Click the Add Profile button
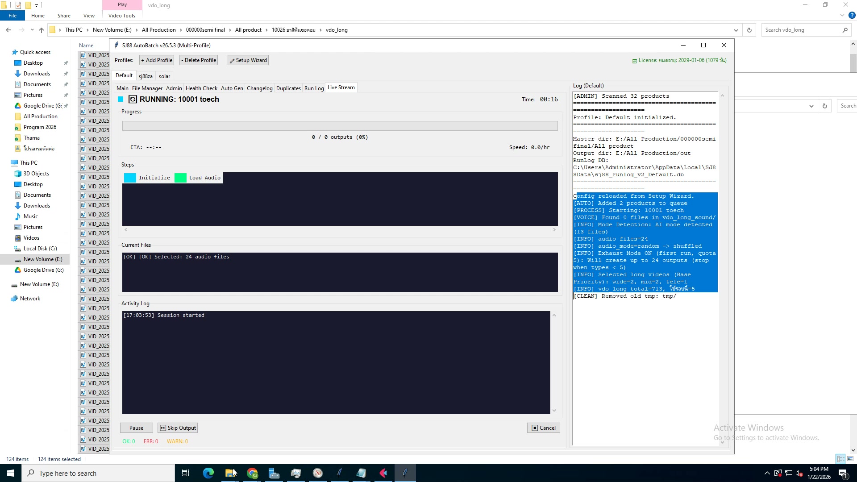The width and height of the screenshot is (857, 482). [157, 60]
